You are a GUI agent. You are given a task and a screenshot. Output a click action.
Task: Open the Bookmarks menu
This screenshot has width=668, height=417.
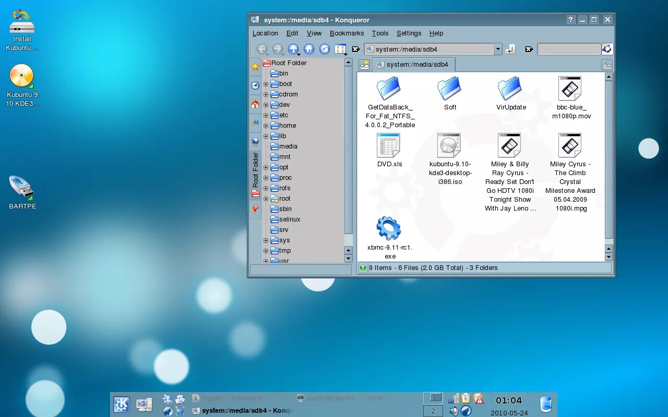(x=347, y=33)
